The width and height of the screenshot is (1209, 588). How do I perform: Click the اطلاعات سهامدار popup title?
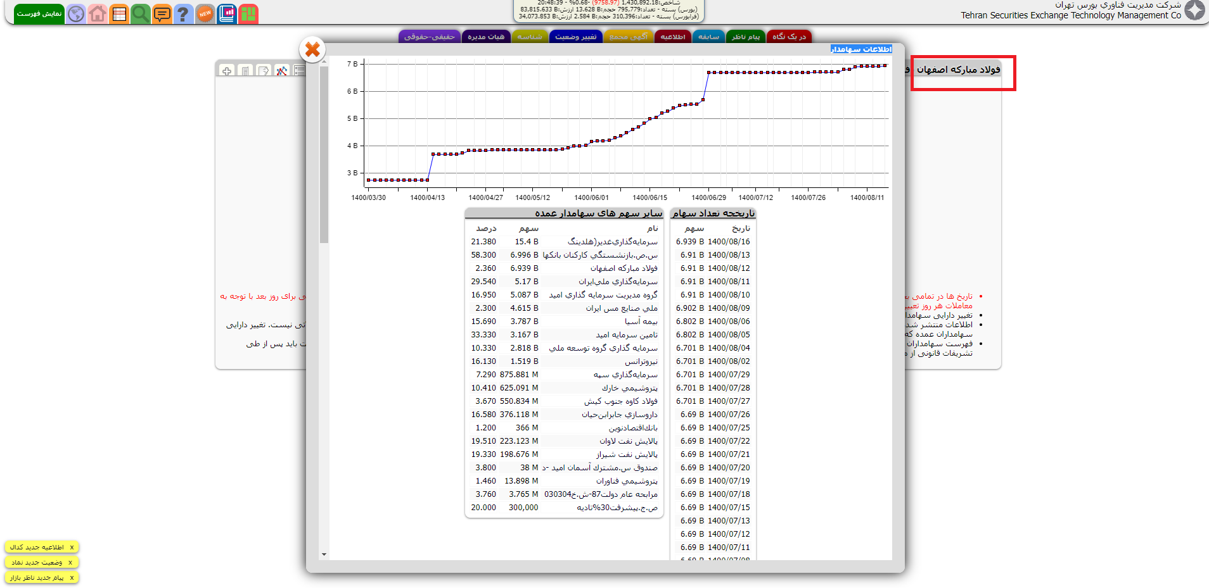[861, 49]
